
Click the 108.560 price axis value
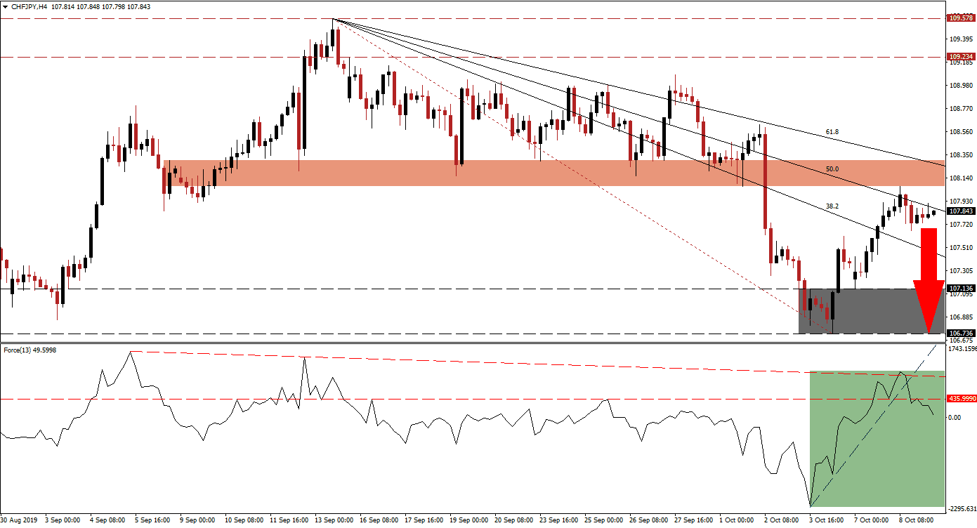(x=961, y=132)
